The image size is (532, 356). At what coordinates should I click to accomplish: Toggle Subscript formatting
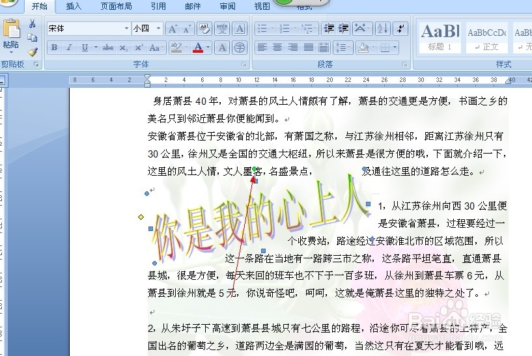(124, 48)
